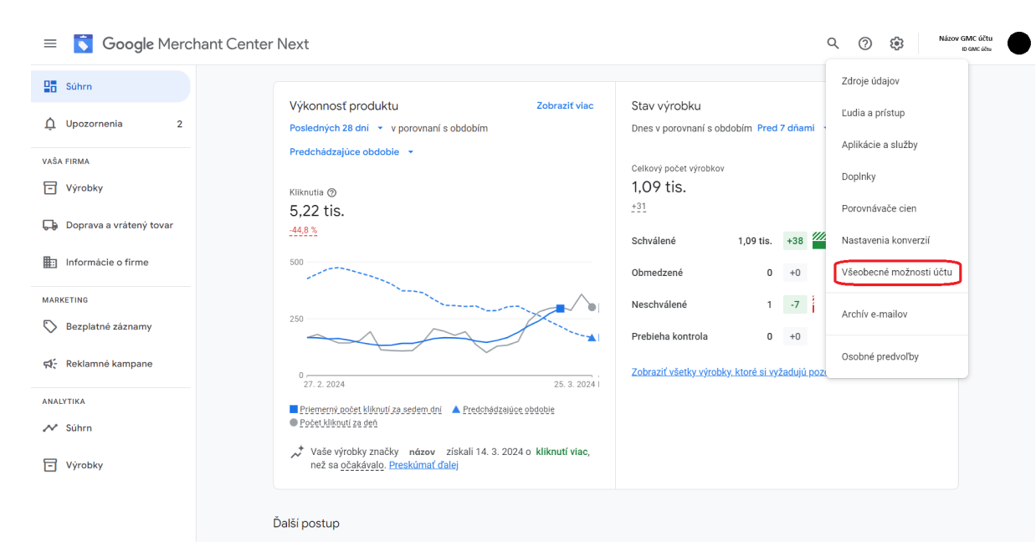This screenshot has height=542, width=1036.
Task: Click the search magnifier icon
Action: (833, 43)
